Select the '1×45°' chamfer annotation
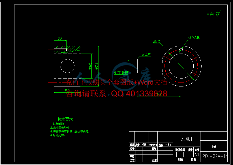 click(145, 55)
